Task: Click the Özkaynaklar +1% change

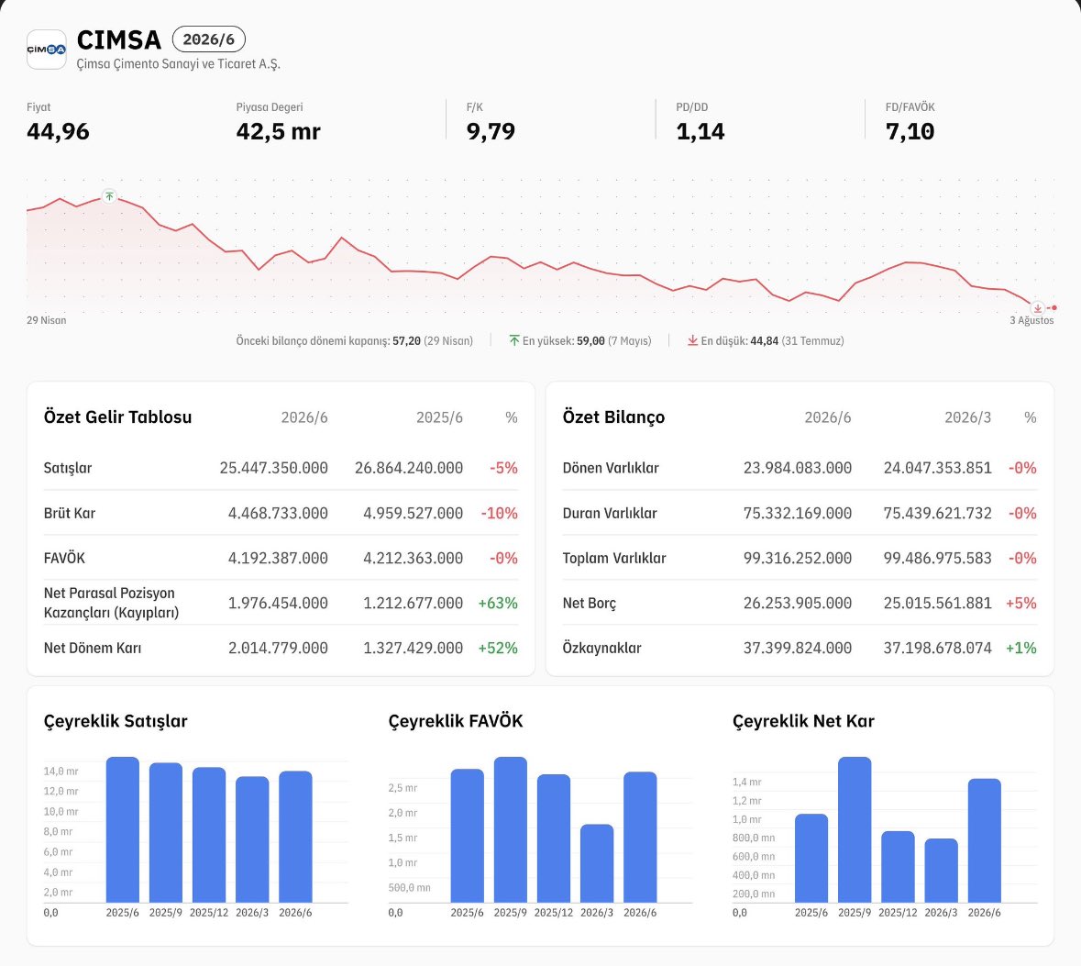Action: pyautogui.click(x=1021, y=648)
